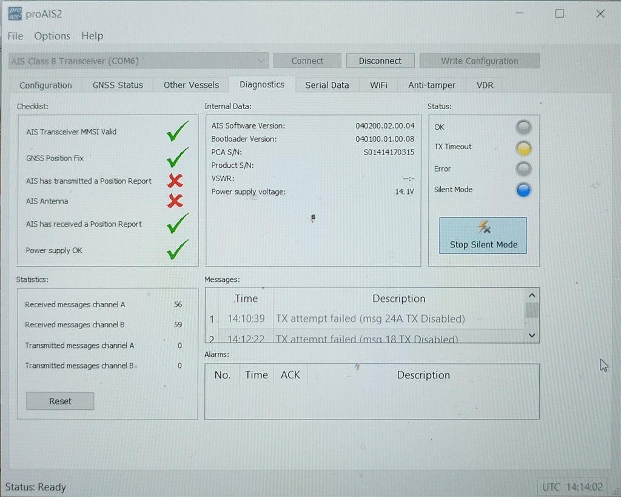Image resolution: width=621 pixels, height=497 pixels.
Task: Click the Time column header in Alarms
Action: click(257, 375)
